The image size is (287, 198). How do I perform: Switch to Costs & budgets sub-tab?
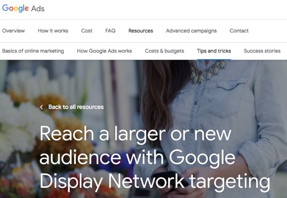(x=164, y=51)
